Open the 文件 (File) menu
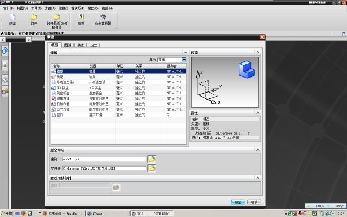 pyautogui.click(x=8, y=9)
